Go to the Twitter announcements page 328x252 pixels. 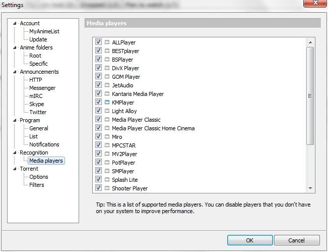38,112
